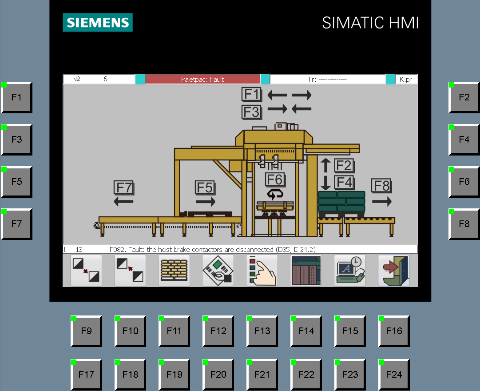
Task: Click the on-screen F7 conveyor label
Action: [x=124, y=188]
